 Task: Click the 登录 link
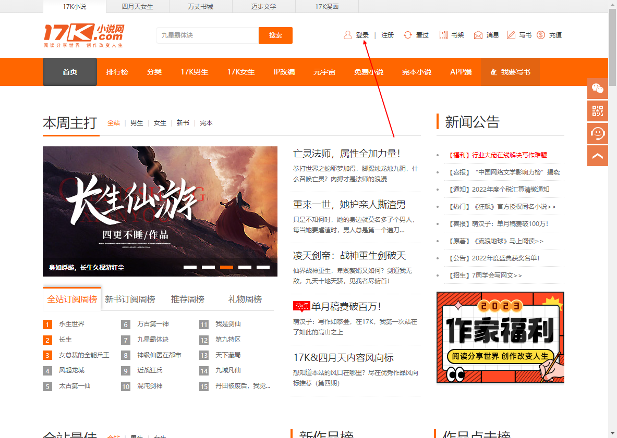[x=362, y=35]
